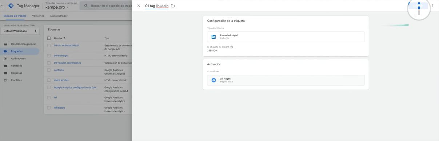Image resolution: width=439 pixels, height=141 pixels.
Task: Click the Tag Manager logo
Action: pos(11,6)
